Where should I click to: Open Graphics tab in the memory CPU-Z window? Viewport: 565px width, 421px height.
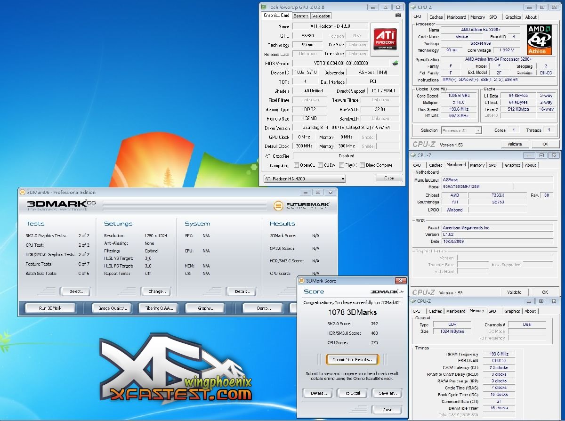[x=512, y=311]
